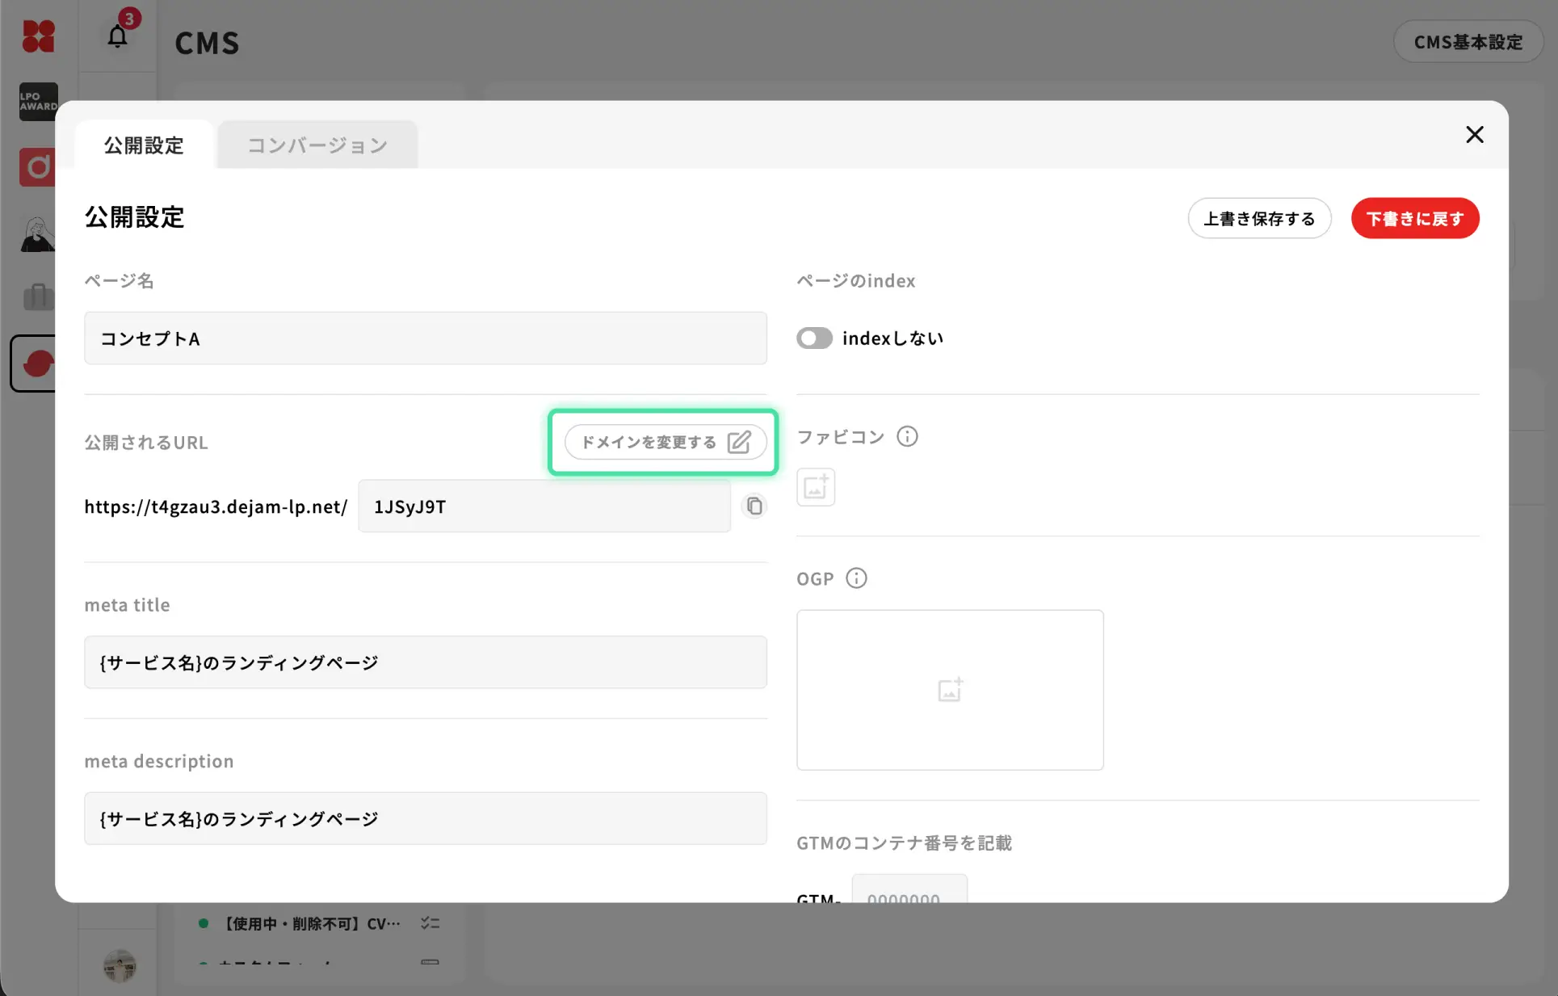Click the favicon image upload icon
This screenshot has height=996, width=1558.
(x=816, y=487)
